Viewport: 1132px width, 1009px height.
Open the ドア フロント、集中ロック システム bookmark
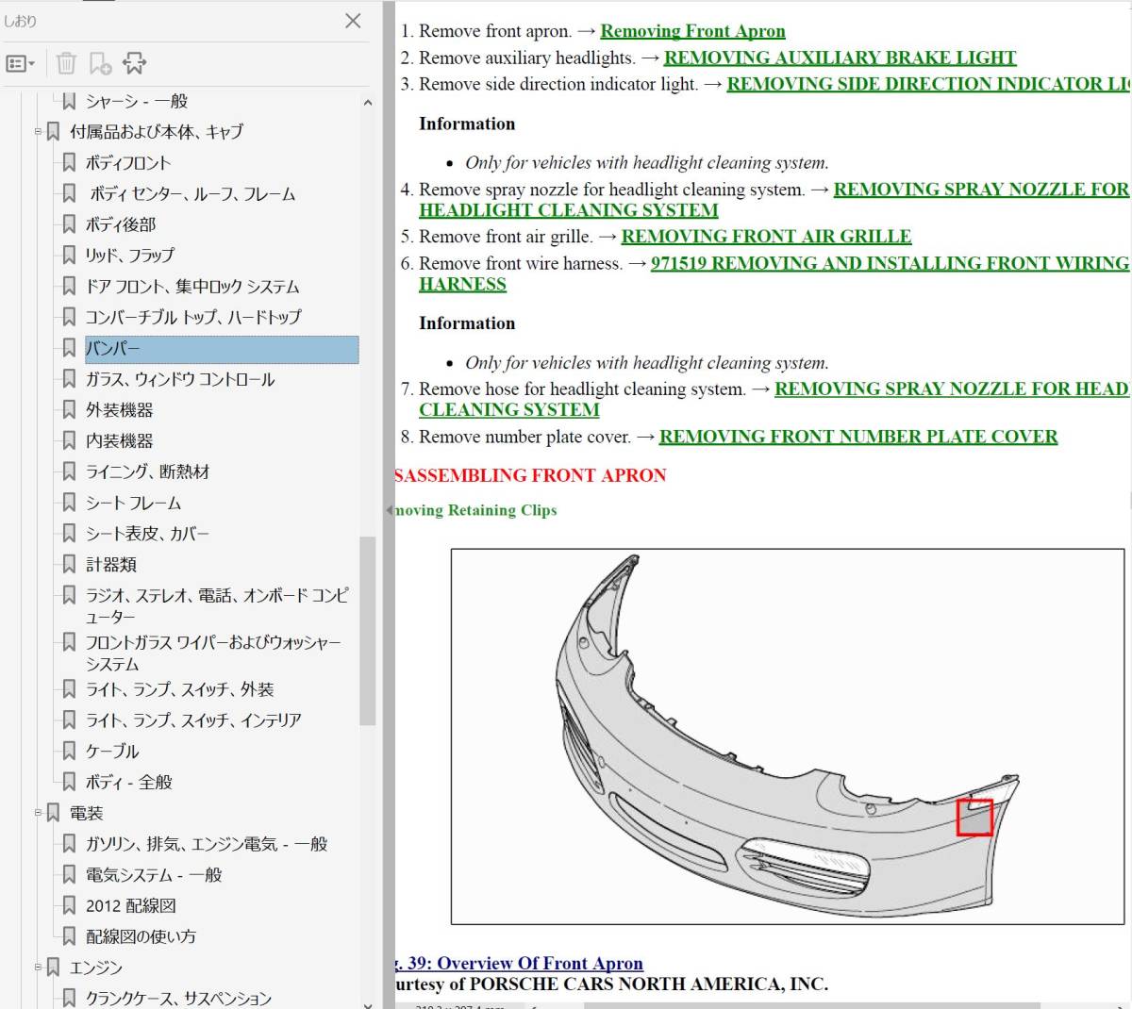192,286
